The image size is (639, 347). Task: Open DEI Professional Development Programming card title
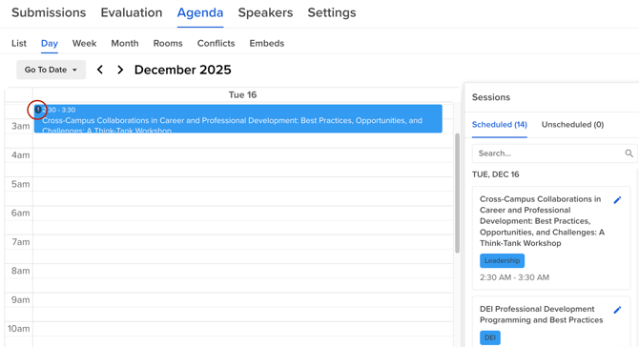(x=541, y=315)
